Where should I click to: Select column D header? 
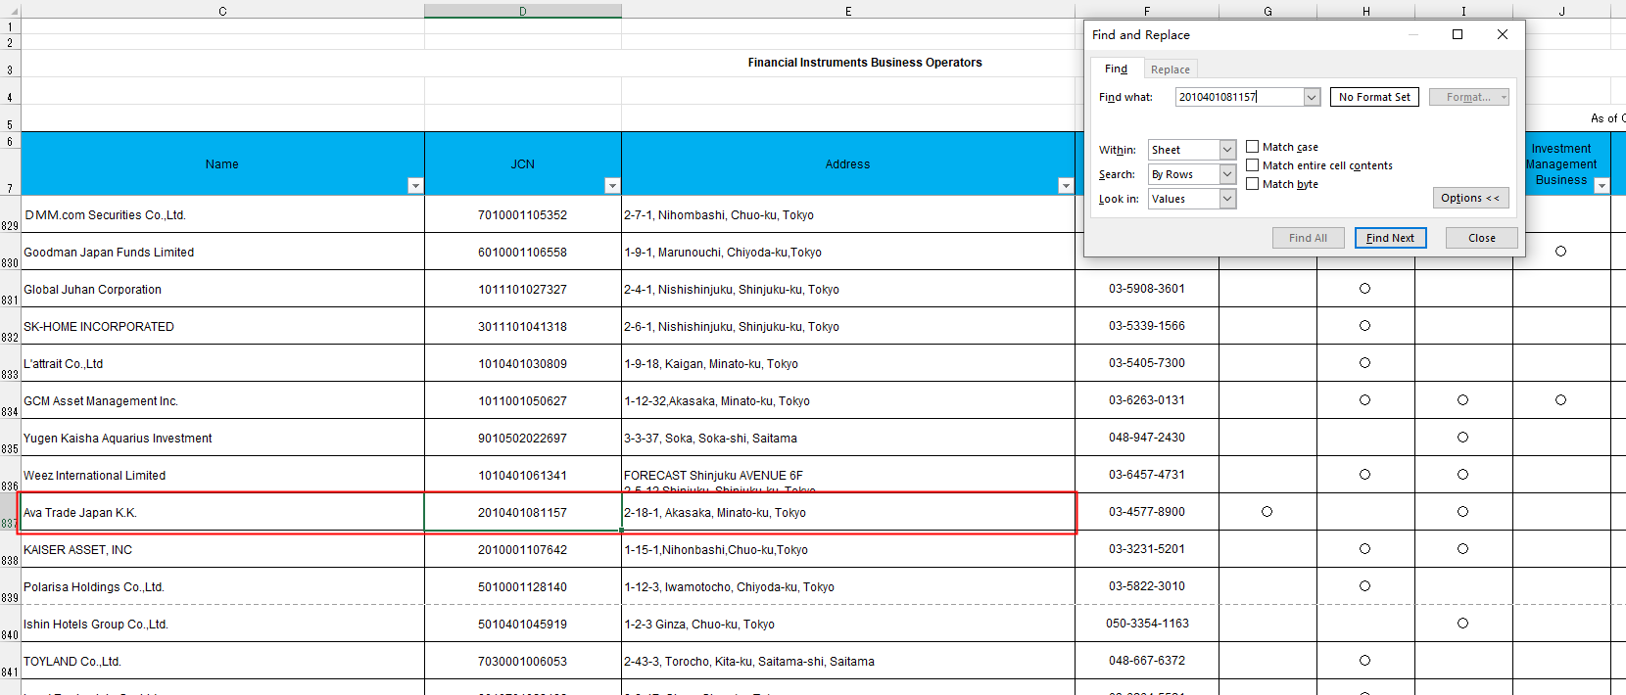click(x=522, y=11)
